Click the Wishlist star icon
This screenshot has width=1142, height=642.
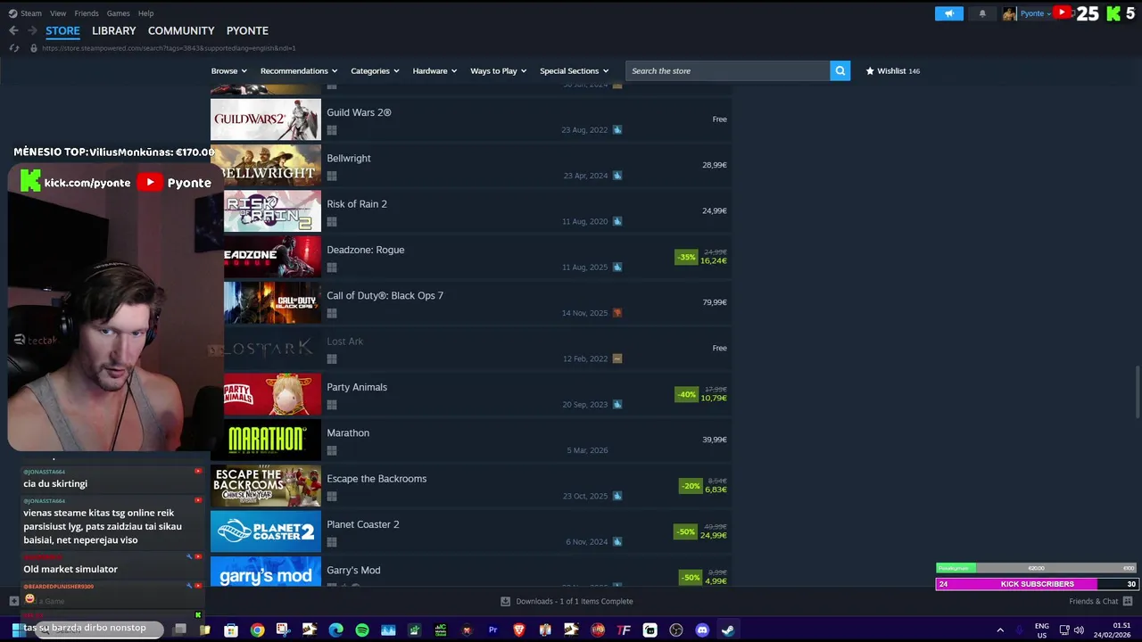[870, 70]
